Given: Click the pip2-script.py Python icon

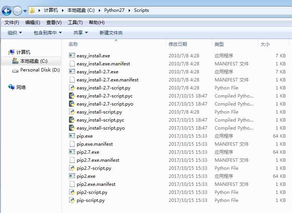Looking at the screenshot, I should point(72,192).
